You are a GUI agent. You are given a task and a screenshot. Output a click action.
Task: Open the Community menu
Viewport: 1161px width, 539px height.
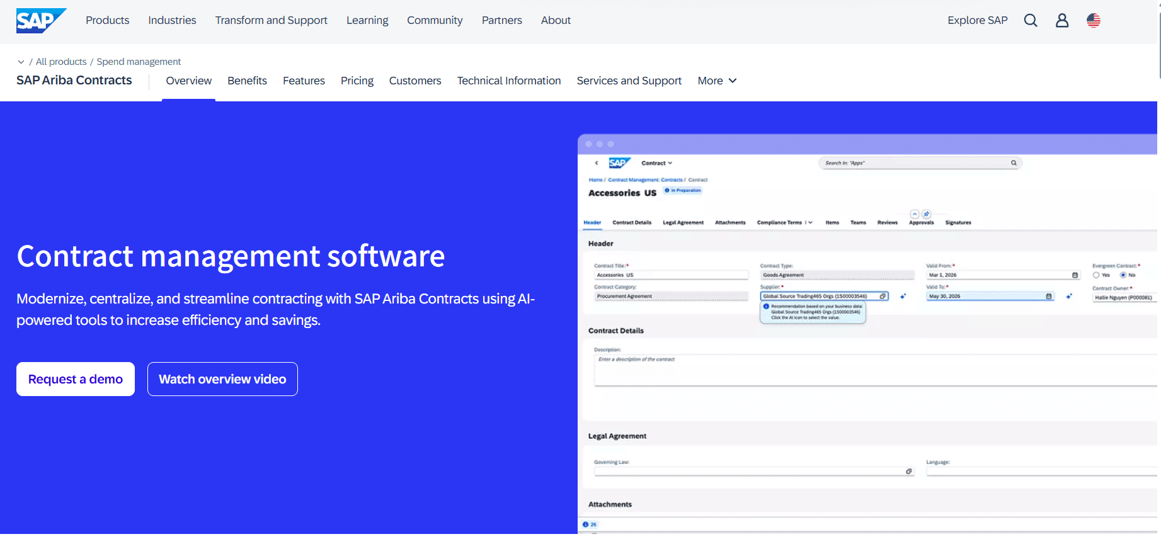point(435,20)
